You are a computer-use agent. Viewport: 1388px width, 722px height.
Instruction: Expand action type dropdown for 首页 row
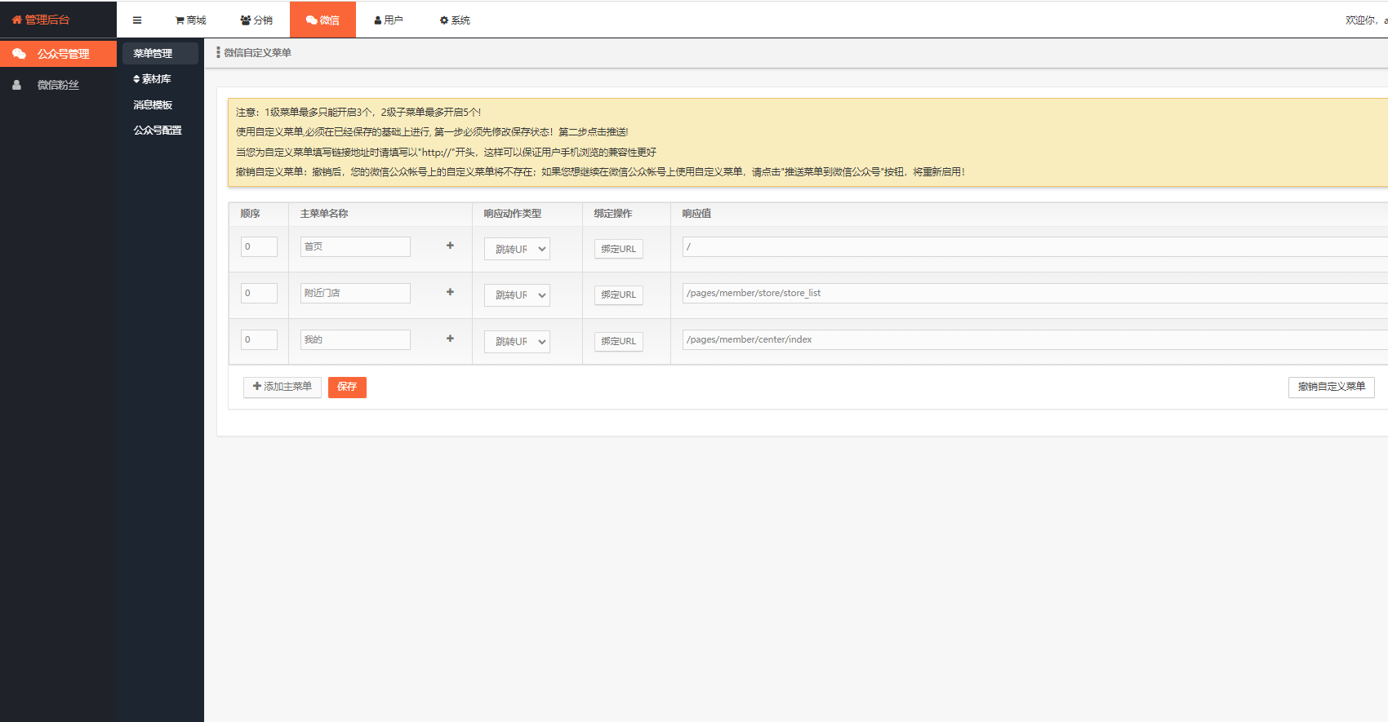click(517, 249)
